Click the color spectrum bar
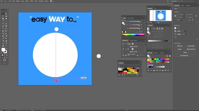The image size is (199, 111). [x=133, y=35]
